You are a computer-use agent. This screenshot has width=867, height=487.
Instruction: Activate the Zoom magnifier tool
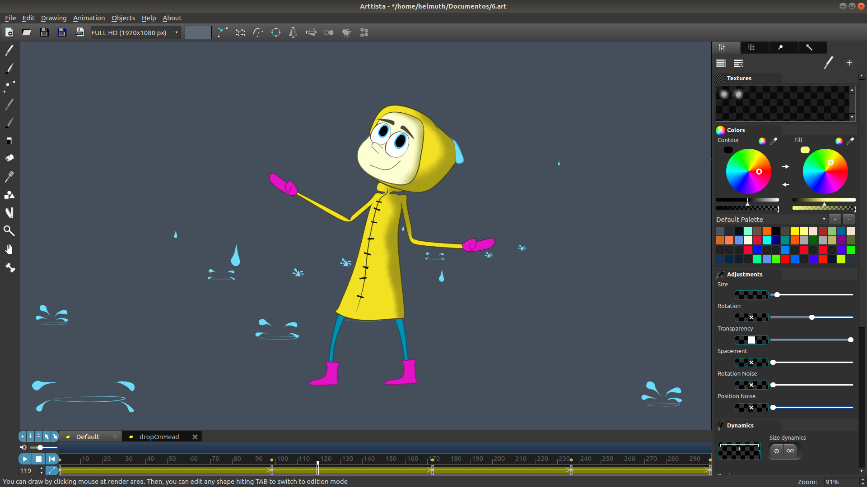9,230
